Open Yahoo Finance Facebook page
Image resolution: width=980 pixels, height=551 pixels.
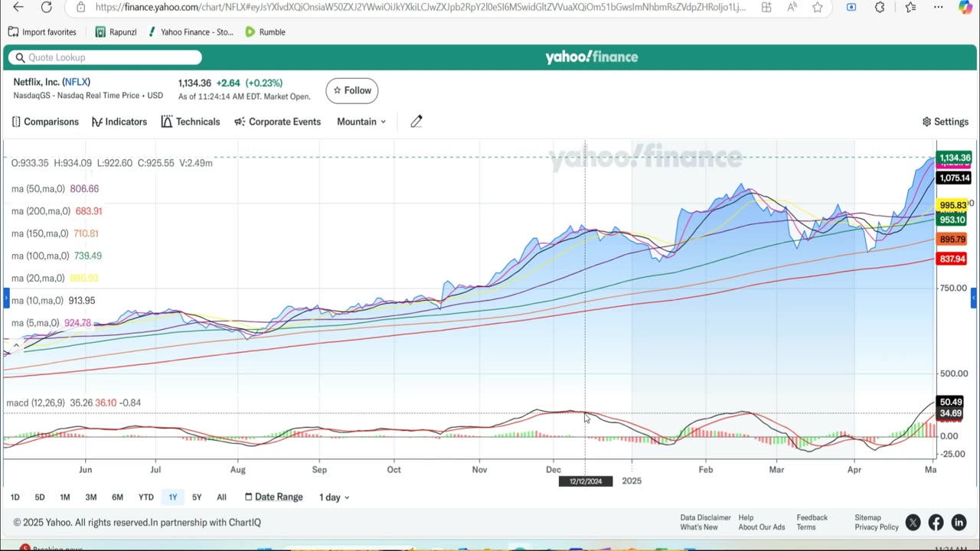pyautogui.click(x=936, y=523)
